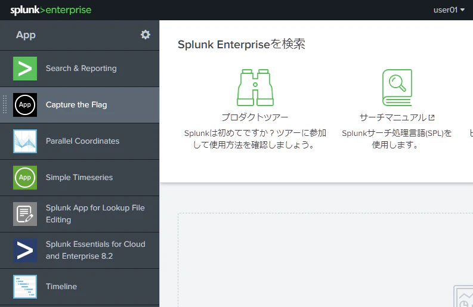Click the Parallel Coordinates app icon
The width and height of the screenshot is (473, 307).
[25, 141]
